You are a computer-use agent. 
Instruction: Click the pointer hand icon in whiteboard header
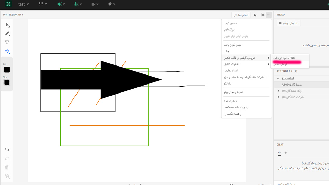pos(255,15)
